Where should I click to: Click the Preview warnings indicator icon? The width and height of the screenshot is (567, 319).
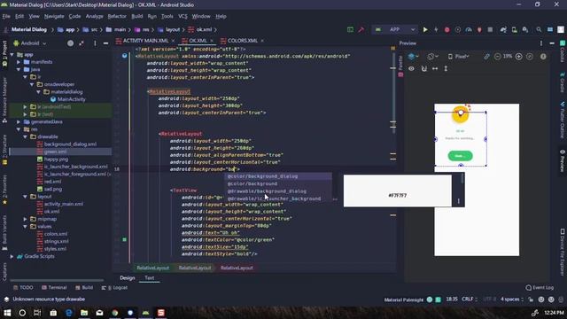pos(543,57)
